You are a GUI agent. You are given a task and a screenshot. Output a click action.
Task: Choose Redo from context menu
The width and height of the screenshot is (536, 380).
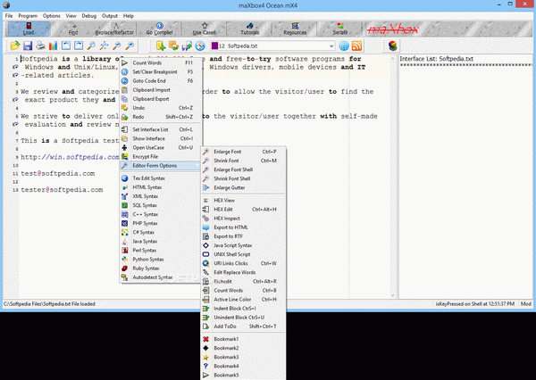(161, 117)
